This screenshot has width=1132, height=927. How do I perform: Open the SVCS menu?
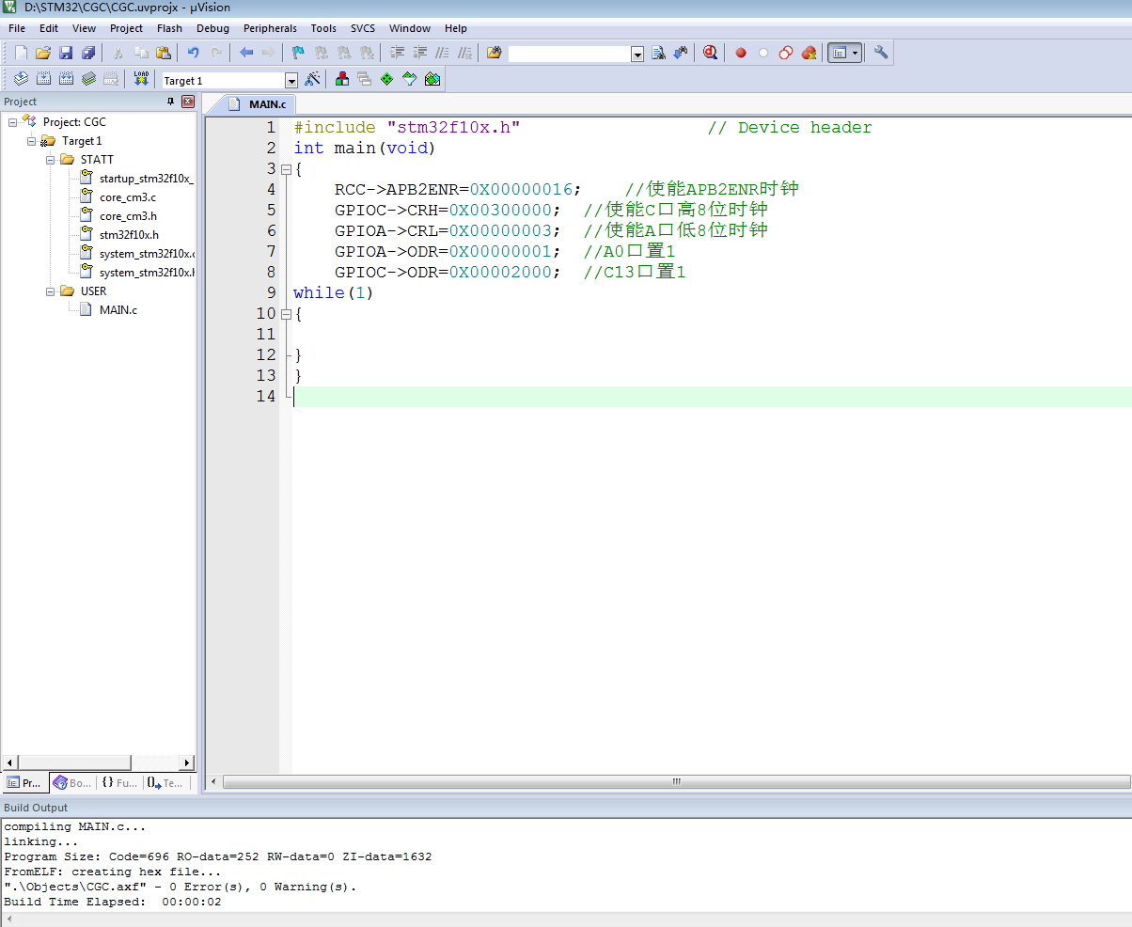[363, 28]
